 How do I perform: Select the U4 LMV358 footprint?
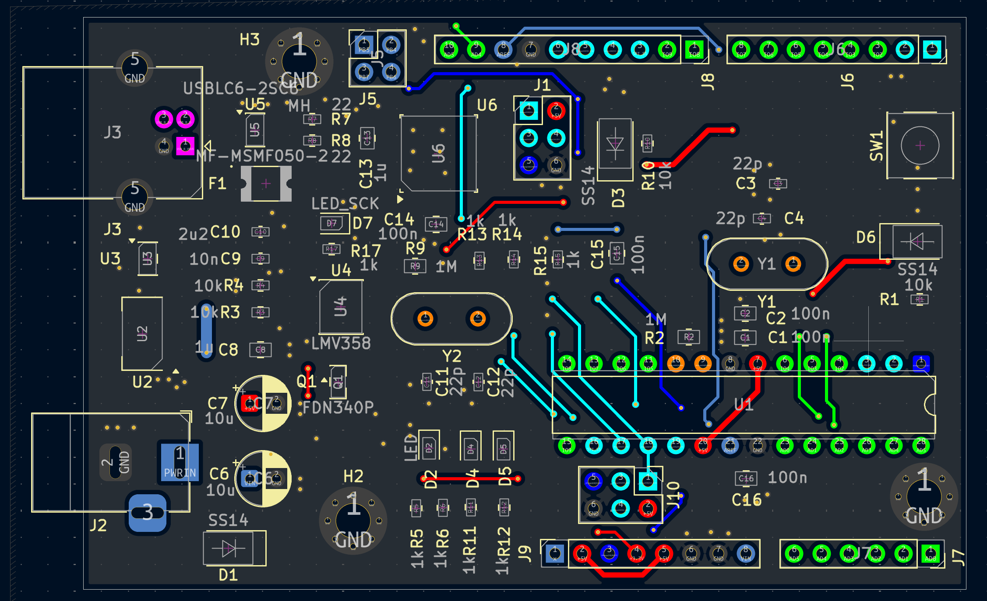click(341, 307)
